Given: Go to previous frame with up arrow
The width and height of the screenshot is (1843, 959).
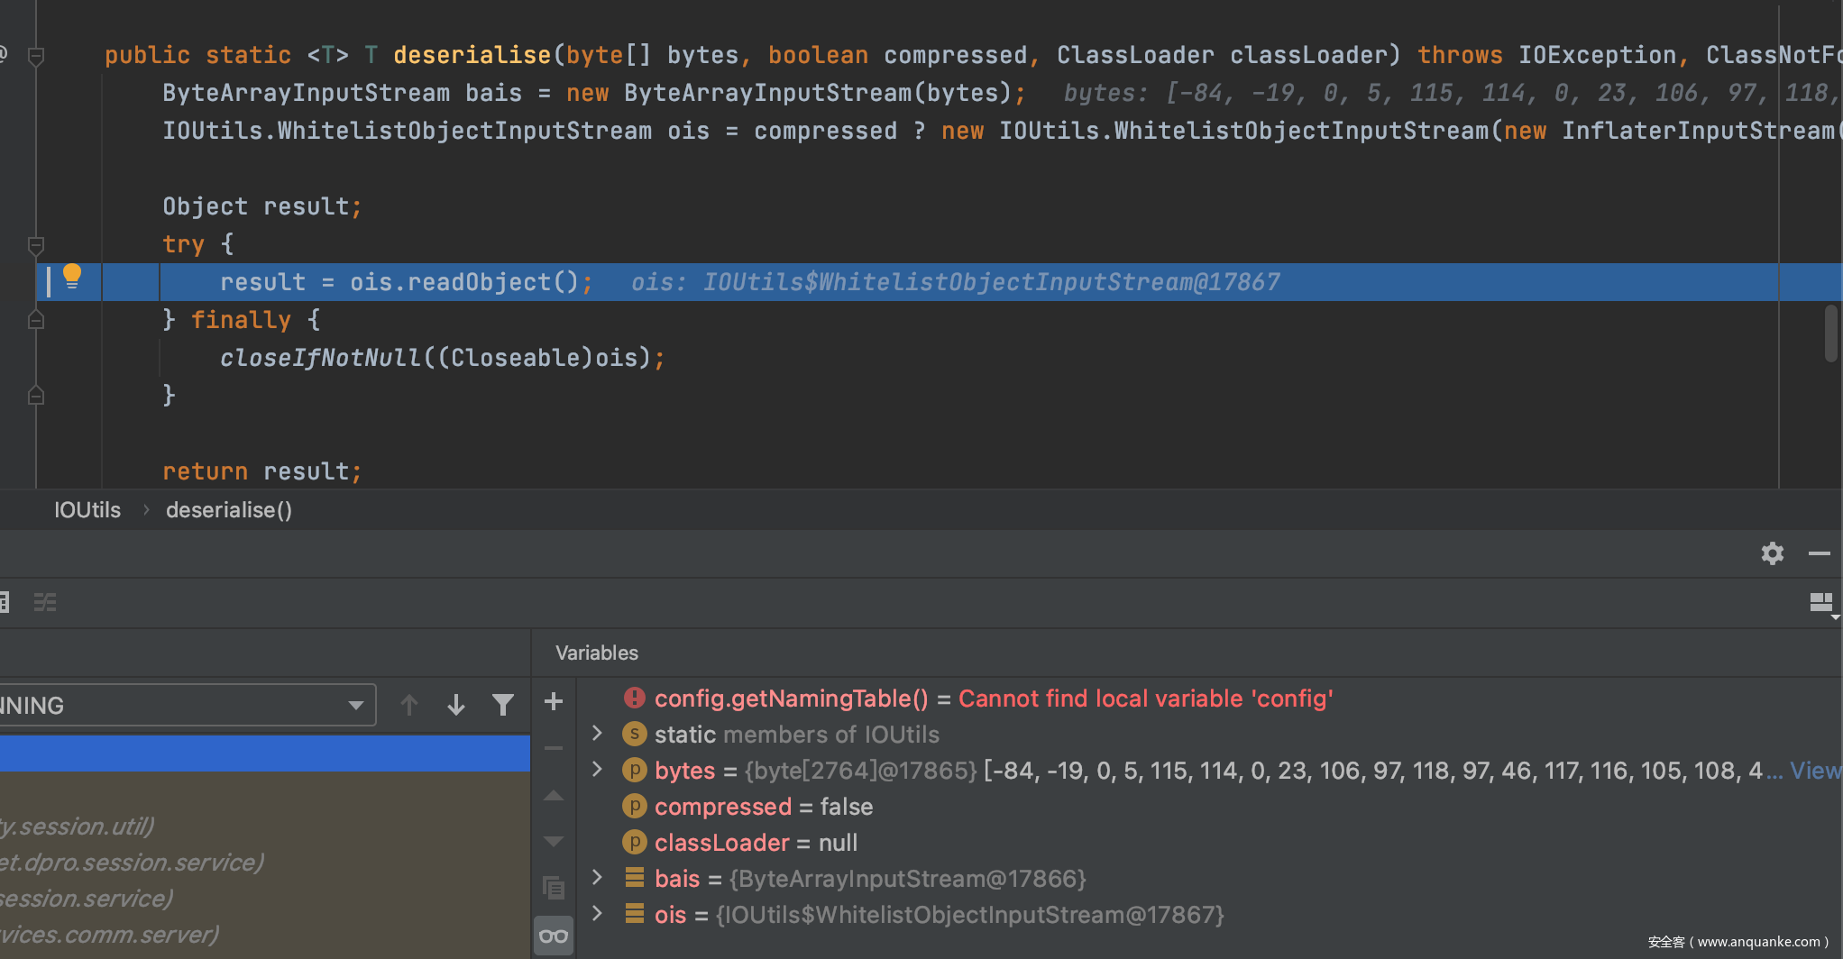Looking at the screenshot, I should click(409, 705).
